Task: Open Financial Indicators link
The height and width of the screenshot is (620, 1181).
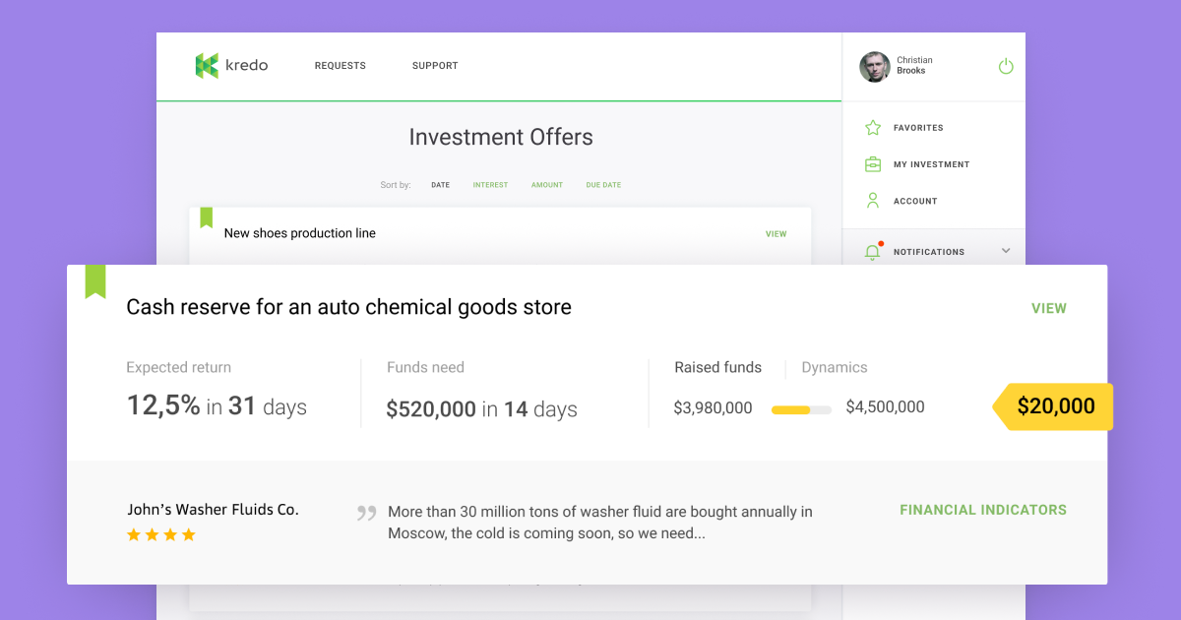Action: coord(982,510)
